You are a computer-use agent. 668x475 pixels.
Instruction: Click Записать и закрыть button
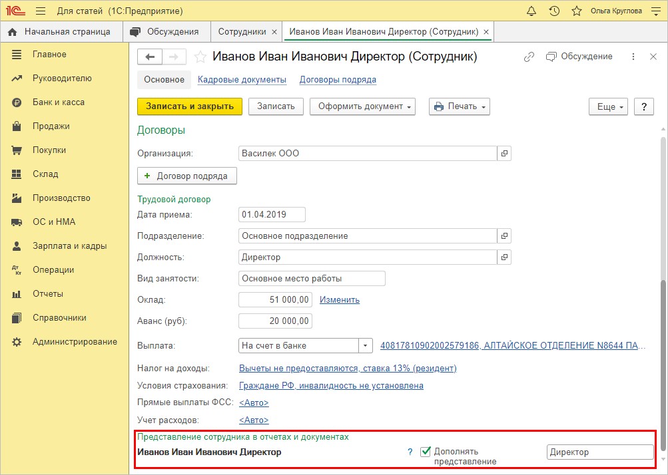190,106
